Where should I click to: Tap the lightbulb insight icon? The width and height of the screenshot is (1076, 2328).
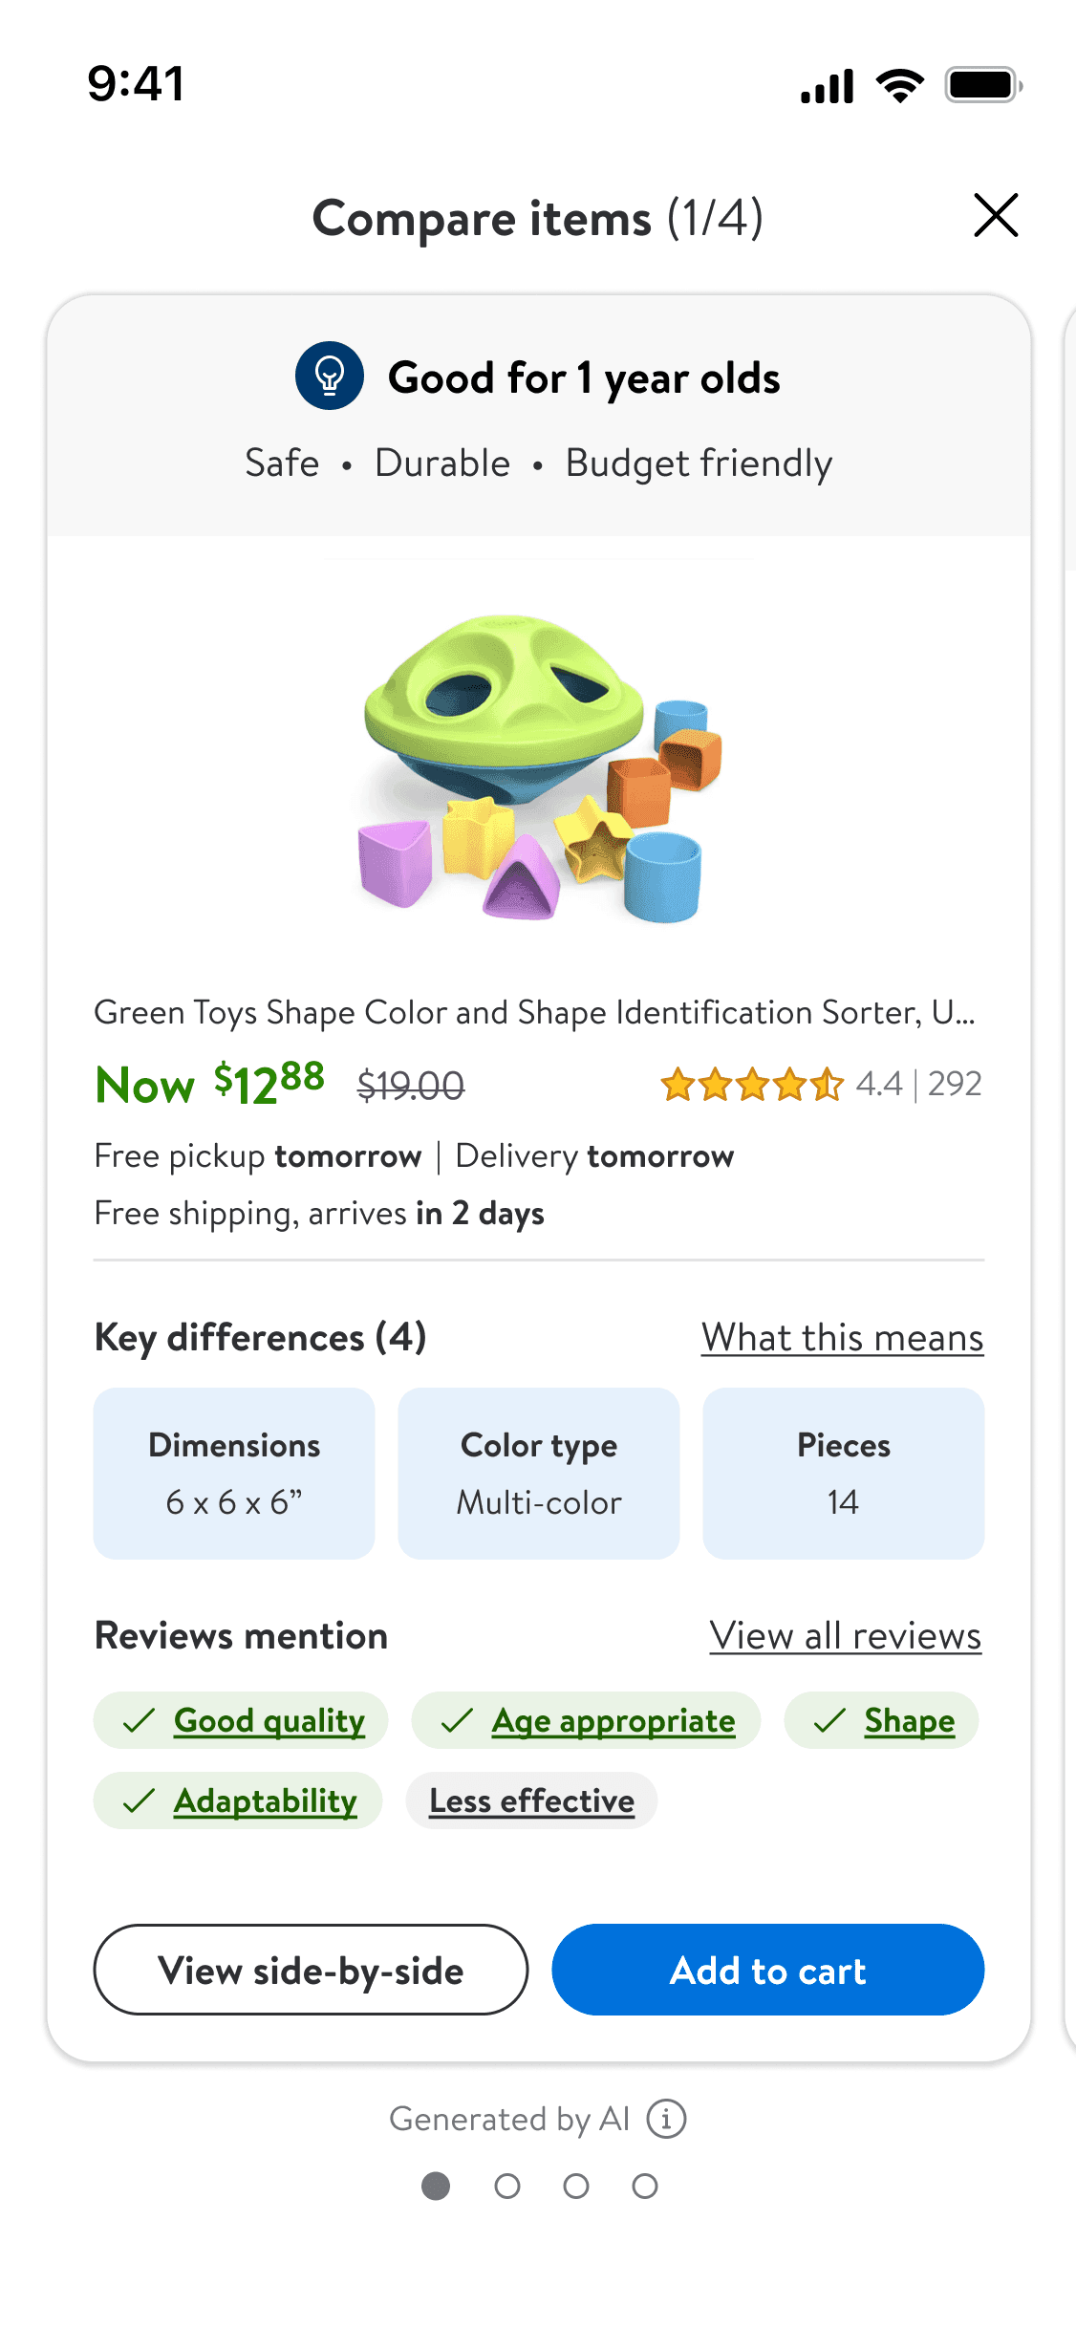(x=330, y=377)
